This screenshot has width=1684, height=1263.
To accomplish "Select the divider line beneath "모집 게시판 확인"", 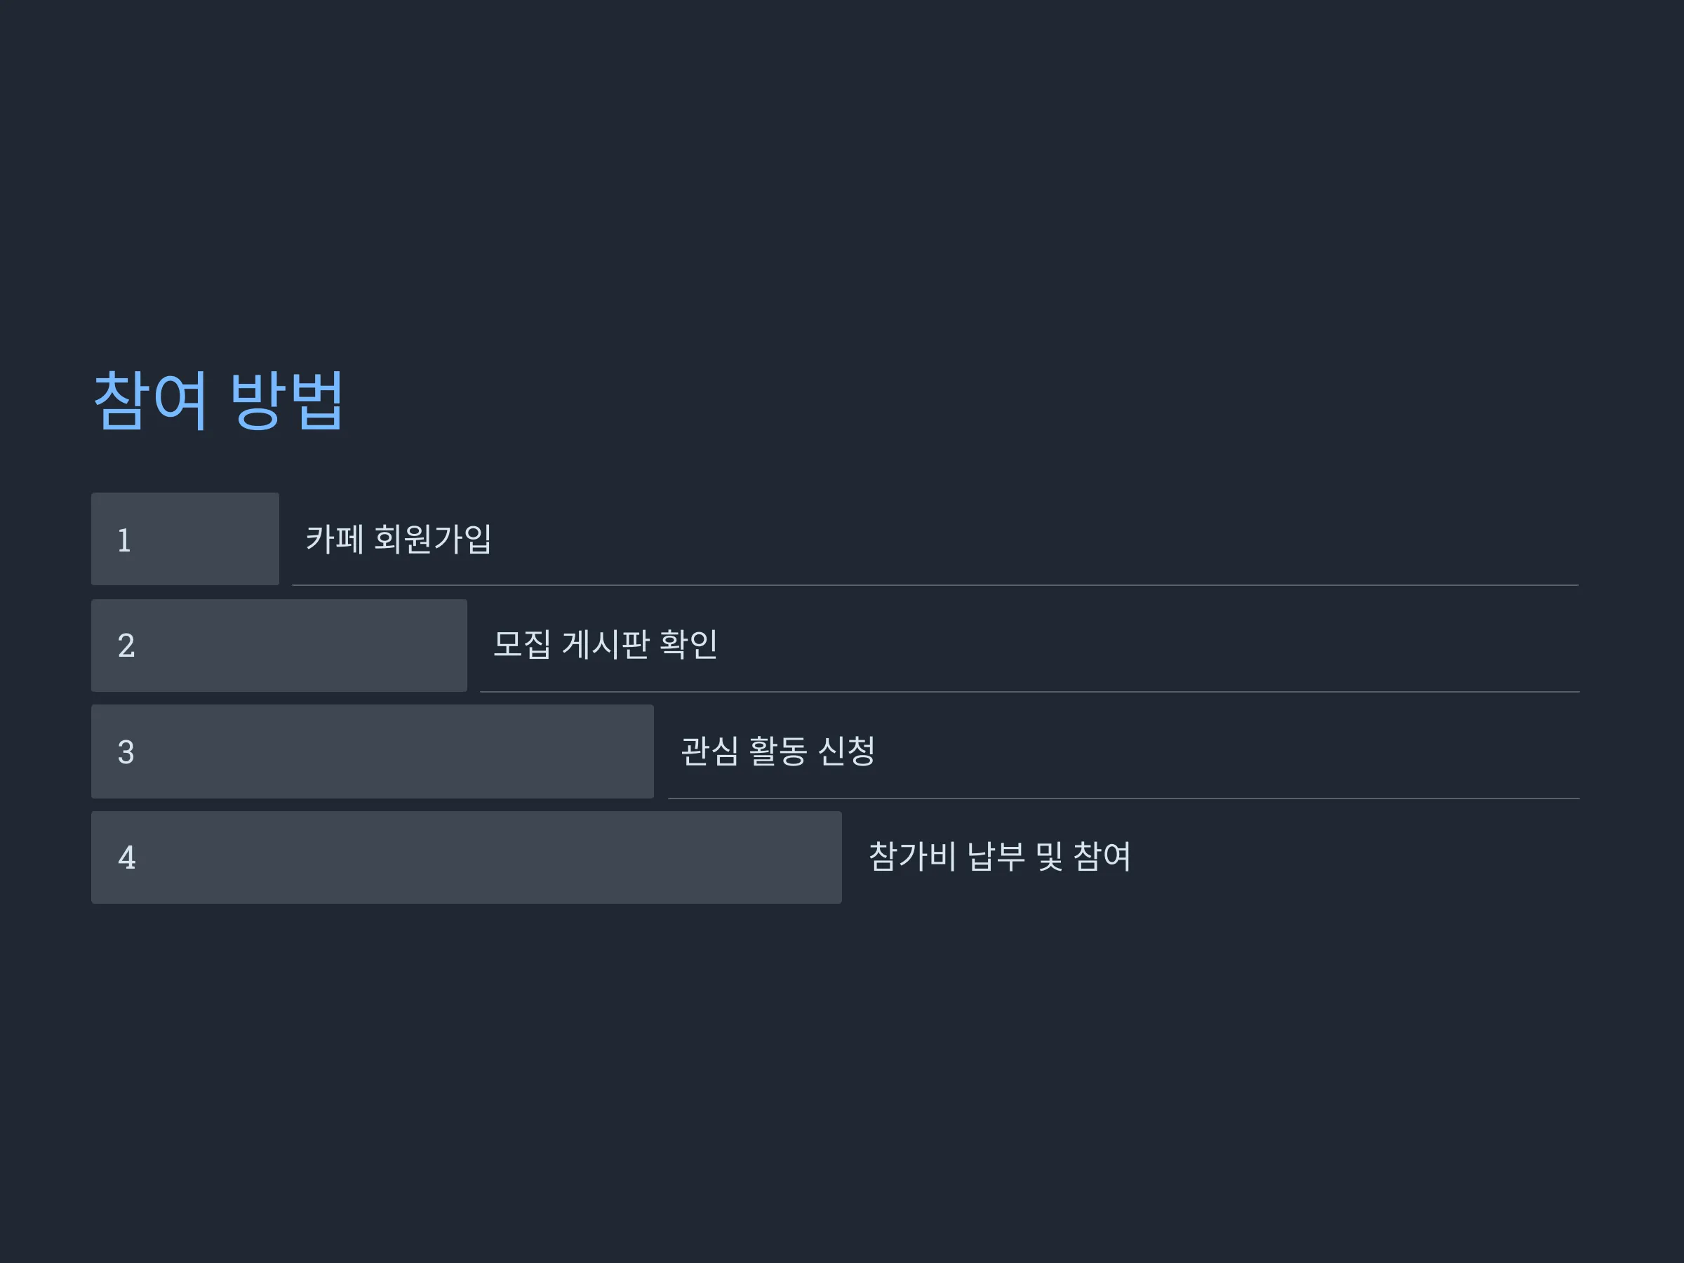I will [x=1030, y=692].
